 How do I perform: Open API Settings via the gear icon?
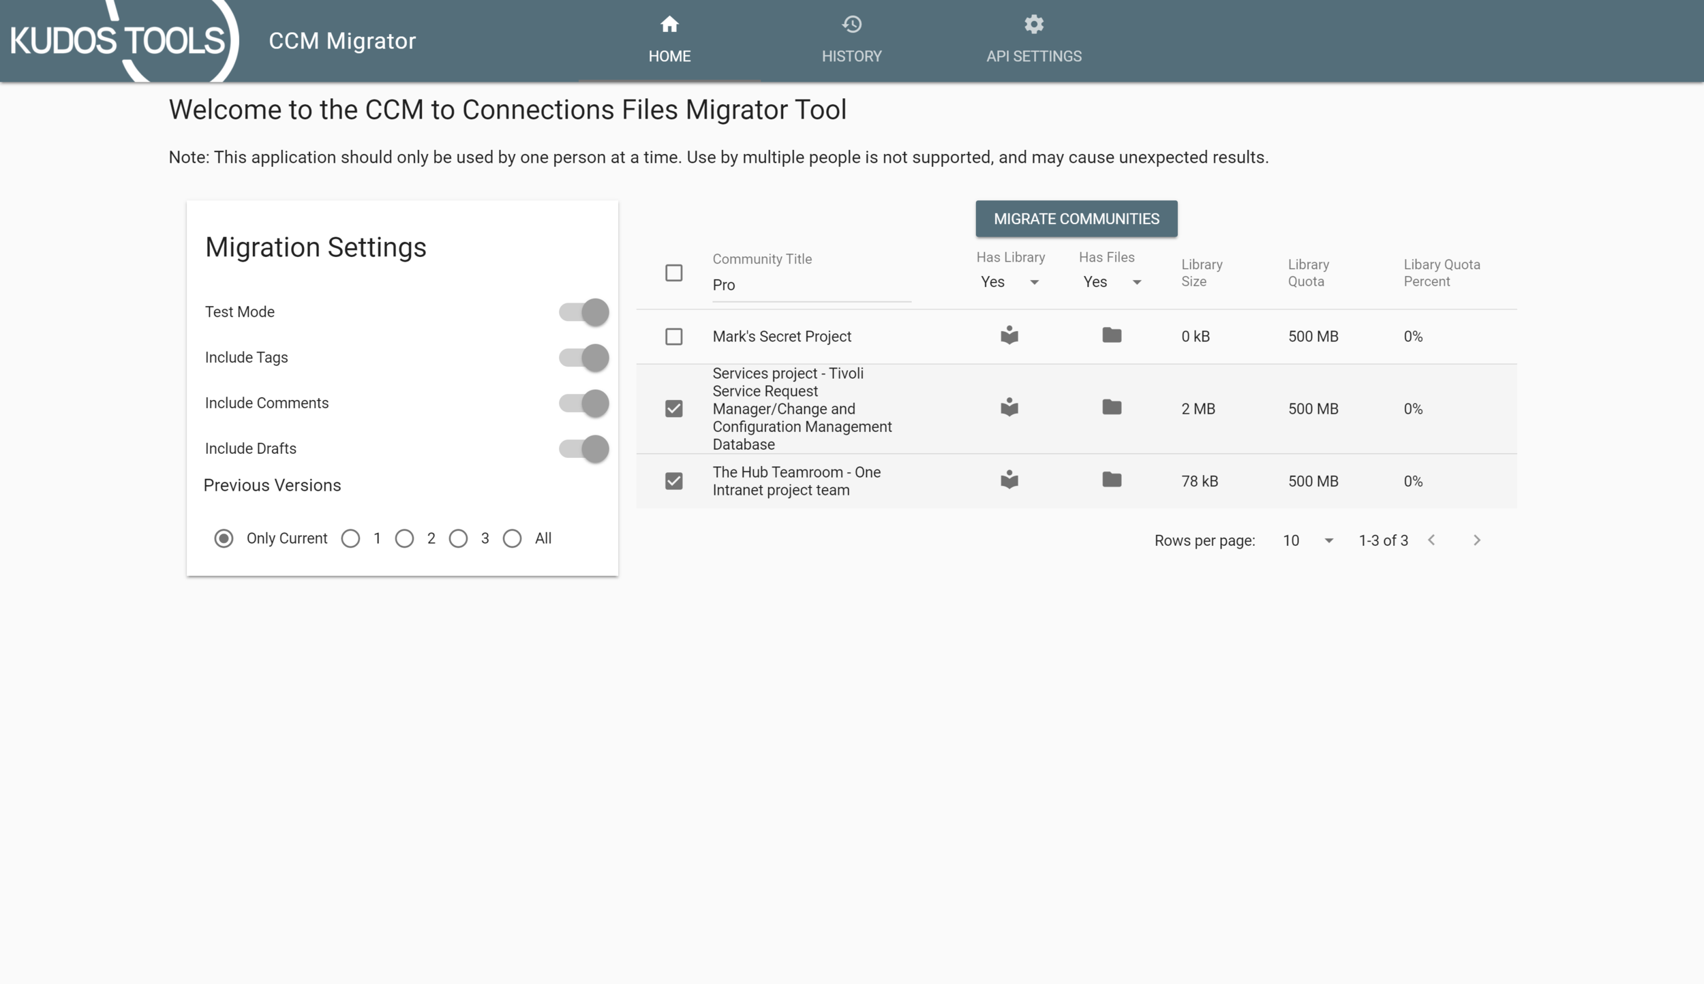coord(1033,25)
